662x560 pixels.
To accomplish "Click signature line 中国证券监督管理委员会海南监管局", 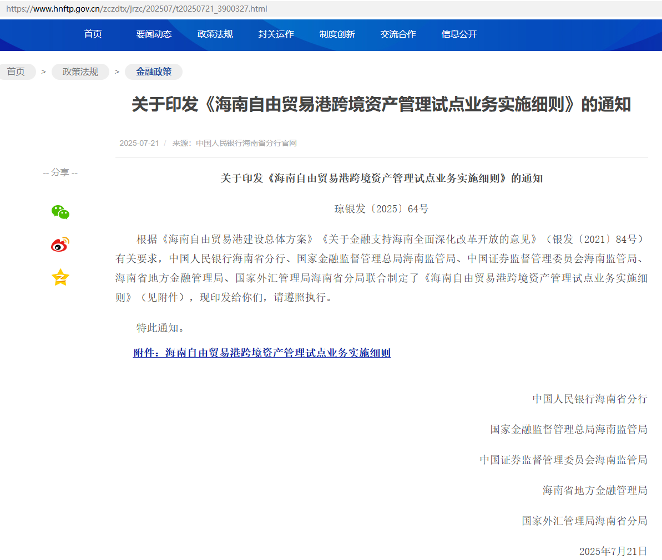I will point(564,460).
